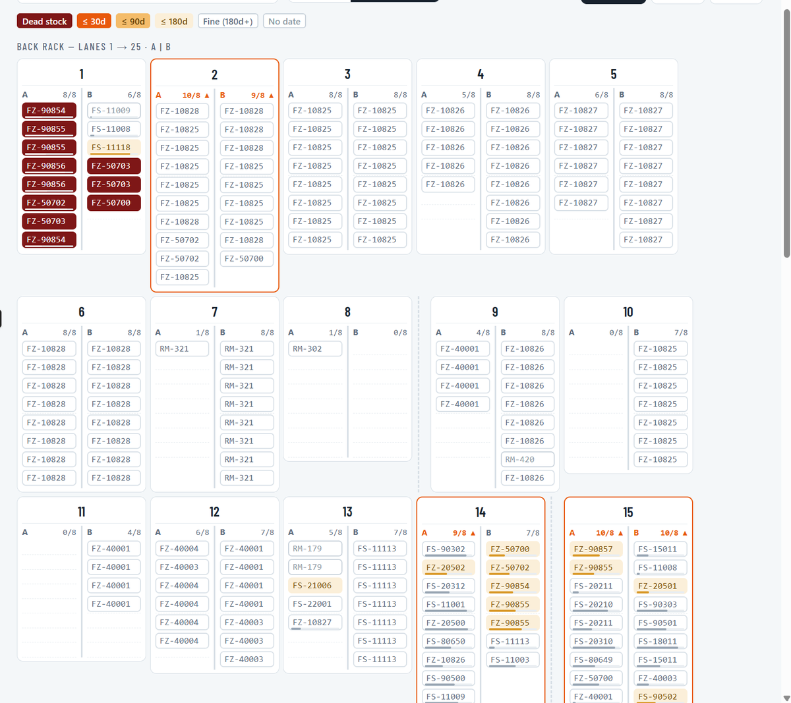Click the 0/8 capacity label on lane 8 side B

click(x=400, y=333)
